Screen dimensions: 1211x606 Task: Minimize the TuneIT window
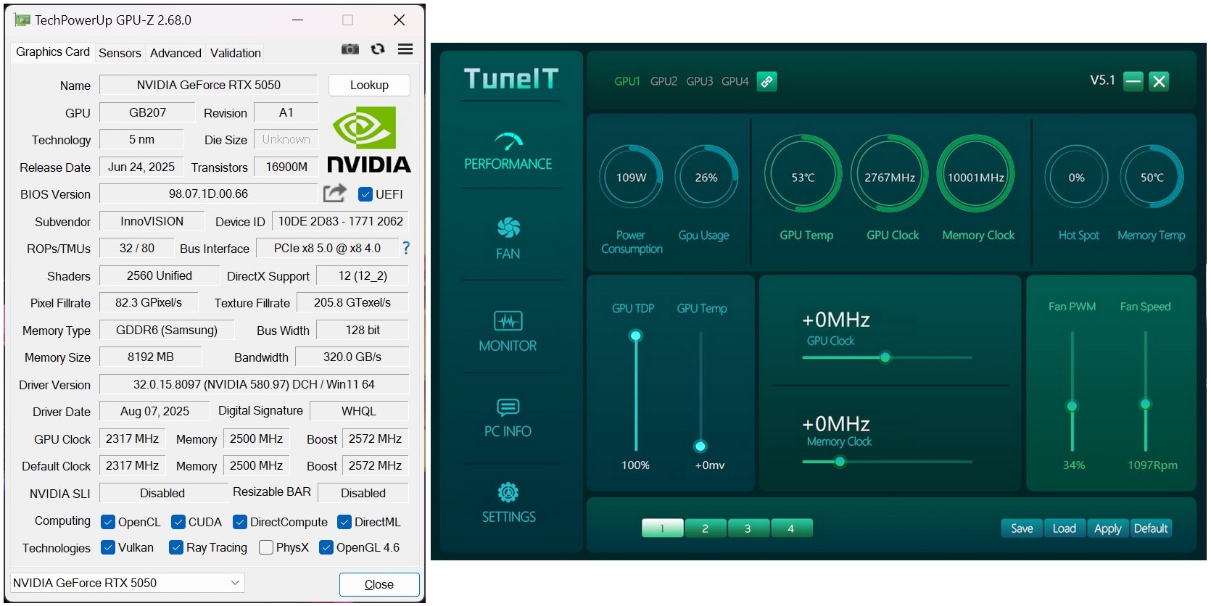click(x=1133, y=81)
